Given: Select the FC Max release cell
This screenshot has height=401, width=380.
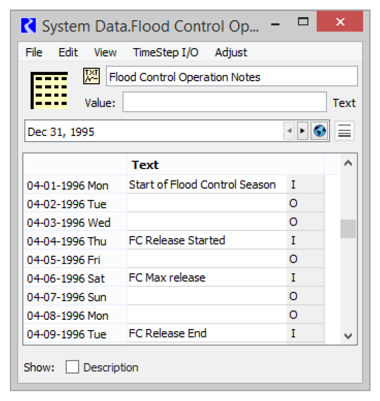Looking at the screenshot, I should [x=206, y=278].
